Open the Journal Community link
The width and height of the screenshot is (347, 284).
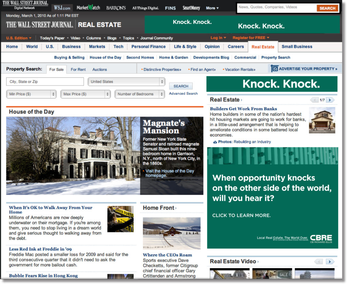point(157,38)
